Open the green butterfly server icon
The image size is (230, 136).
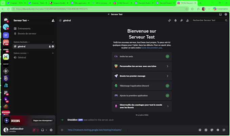6,57
